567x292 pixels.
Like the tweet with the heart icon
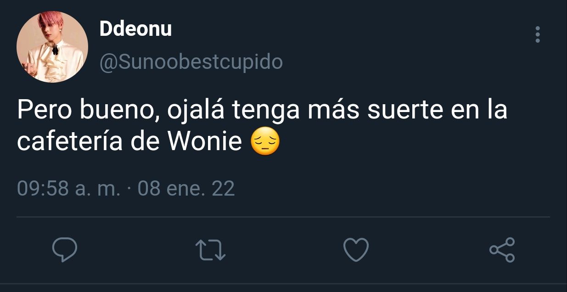[x=356, y=250]
